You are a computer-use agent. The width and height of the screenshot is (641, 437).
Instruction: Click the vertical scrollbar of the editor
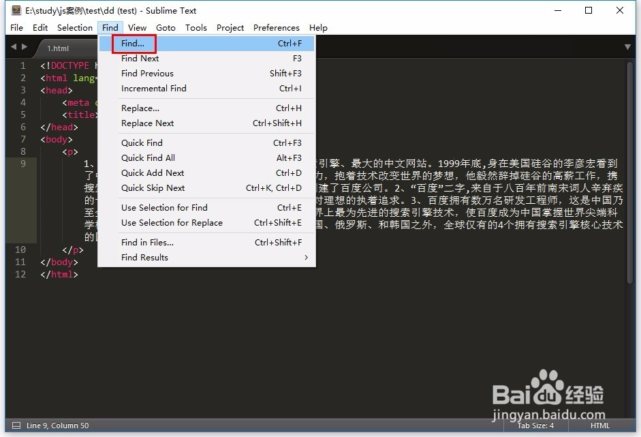click(630, 172)
